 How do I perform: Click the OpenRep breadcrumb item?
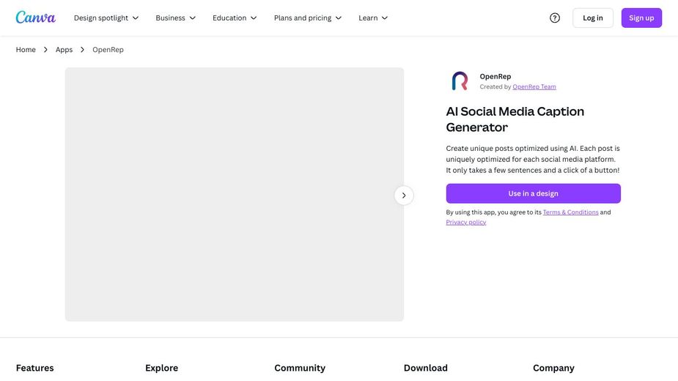tap(108, 50)
